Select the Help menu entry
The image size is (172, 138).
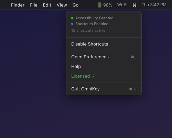[104, 67]
